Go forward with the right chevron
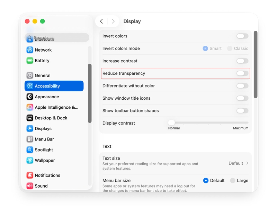The image size is (277, 217). [113, 21]
